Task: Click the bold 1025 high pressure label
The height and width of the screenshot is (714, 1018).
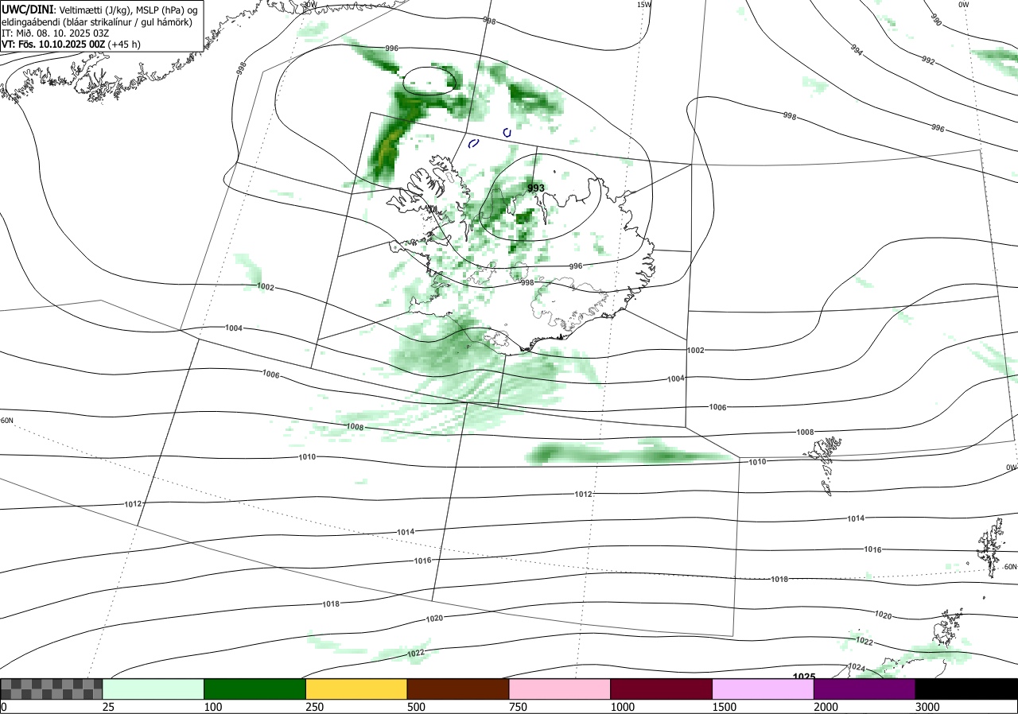Action: click(804, 677)
